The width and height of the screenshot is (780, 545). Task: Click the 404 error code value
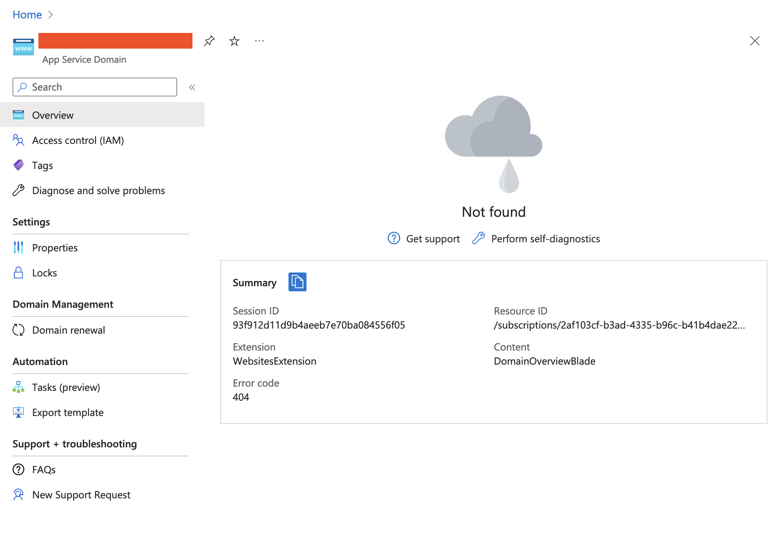pos(241,397)
